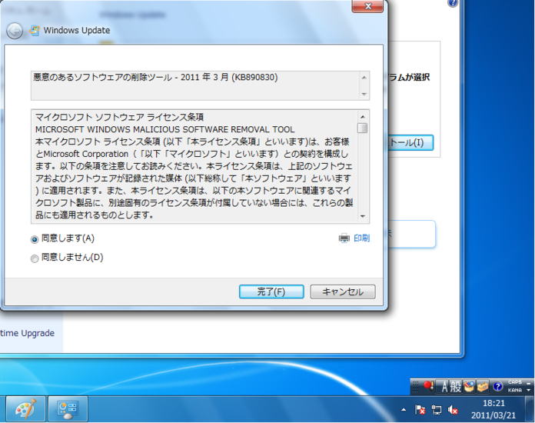Screen dimensions: 535x423
Task: Click the help icon in the background window
Action: tap(453, 3)
